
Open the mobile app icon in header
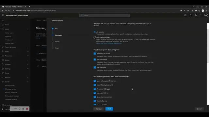[190, 15]
